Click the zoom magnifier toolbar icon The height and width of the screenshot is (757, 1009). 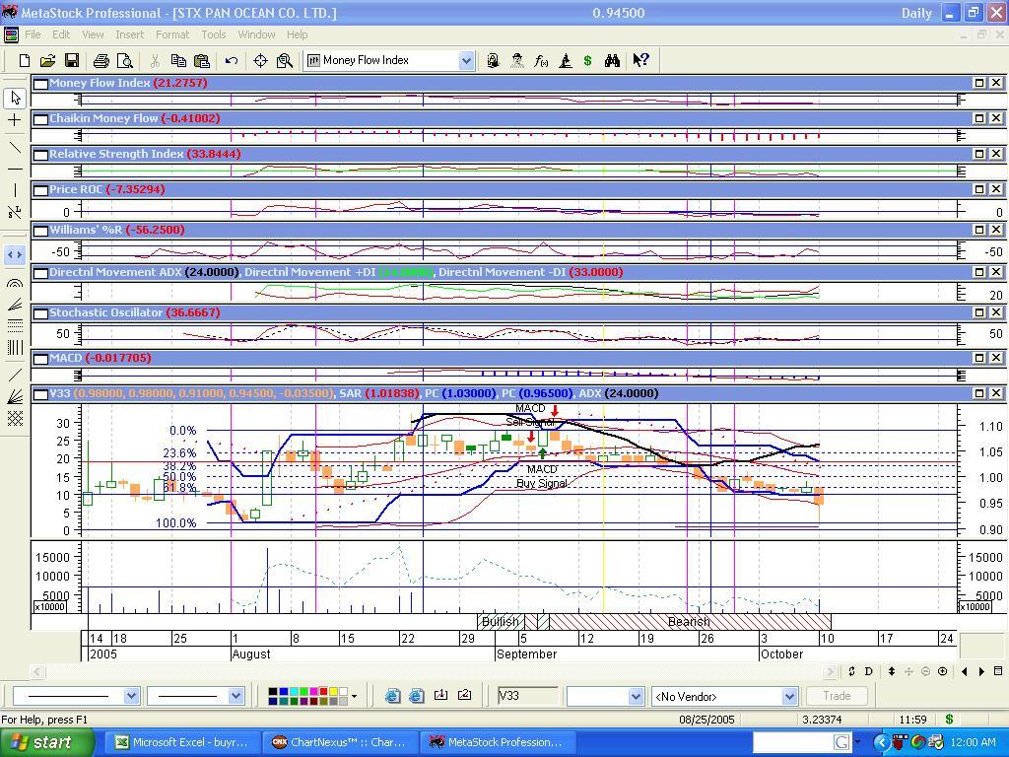tap(285, 60)
